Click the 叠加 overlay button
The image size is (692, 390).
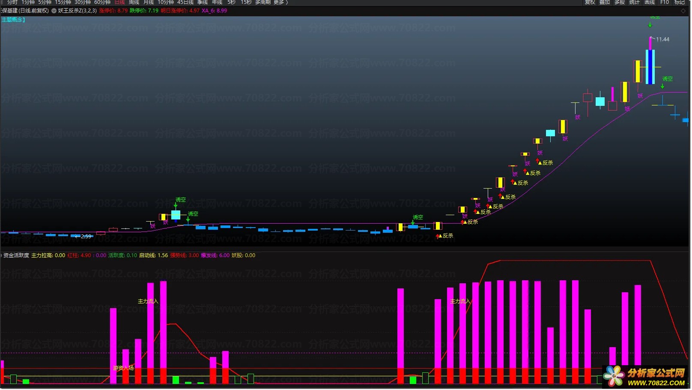[x=605, y=2]
